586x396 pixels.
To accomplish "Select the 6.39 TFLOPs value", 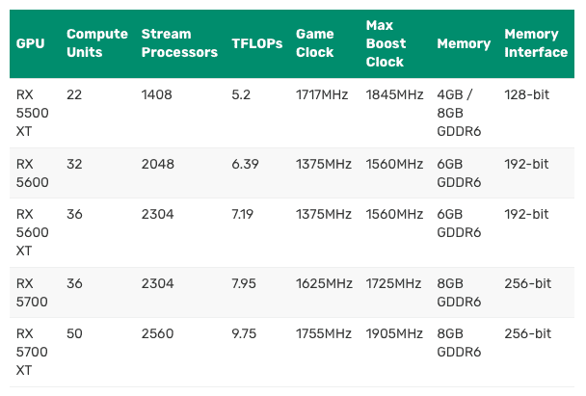I will coord(245,164).
